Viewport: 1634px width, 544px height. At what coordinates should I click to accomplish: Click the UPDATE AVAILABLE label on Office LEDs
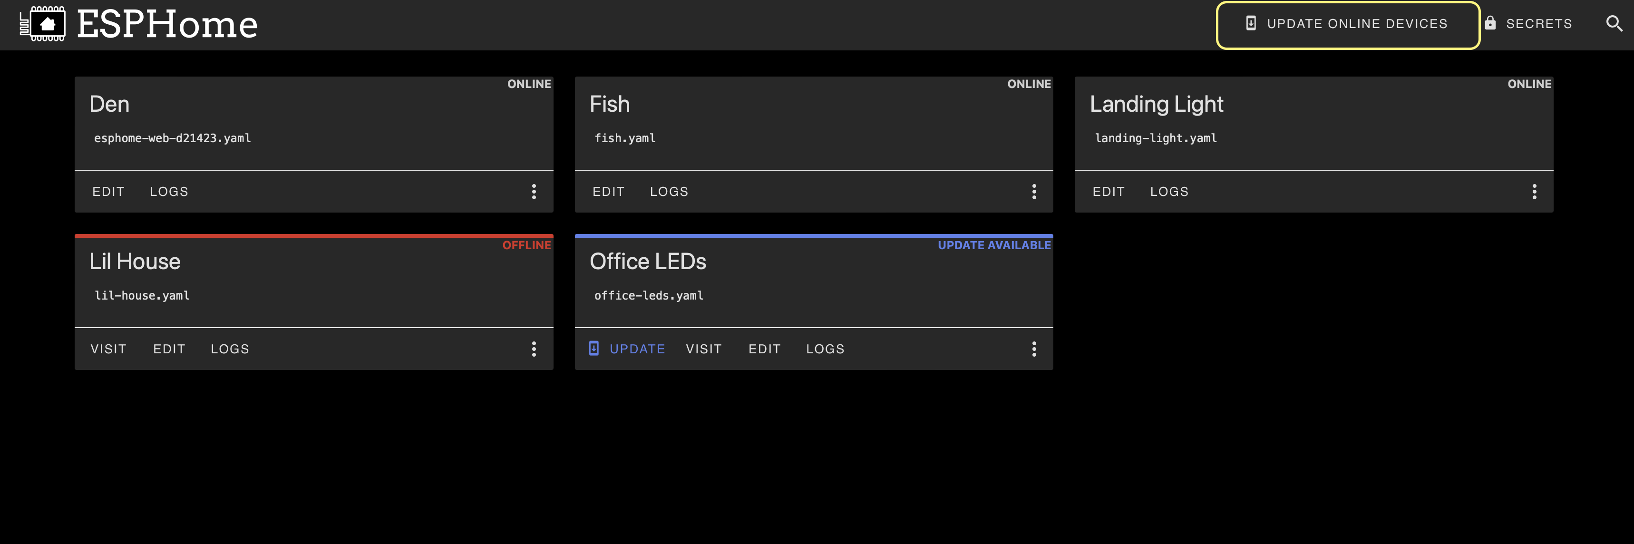[994, 245]
